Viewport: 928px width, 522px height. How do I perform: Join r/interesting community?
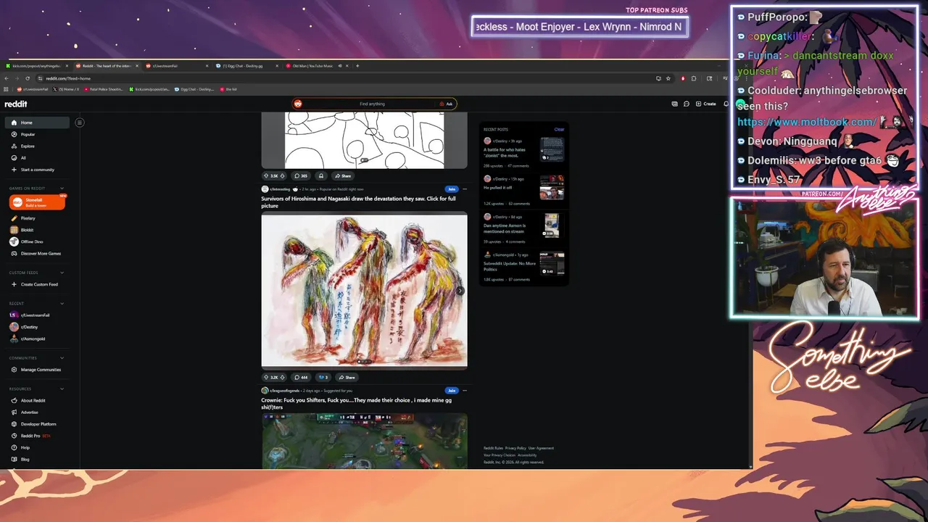[451, 189]
